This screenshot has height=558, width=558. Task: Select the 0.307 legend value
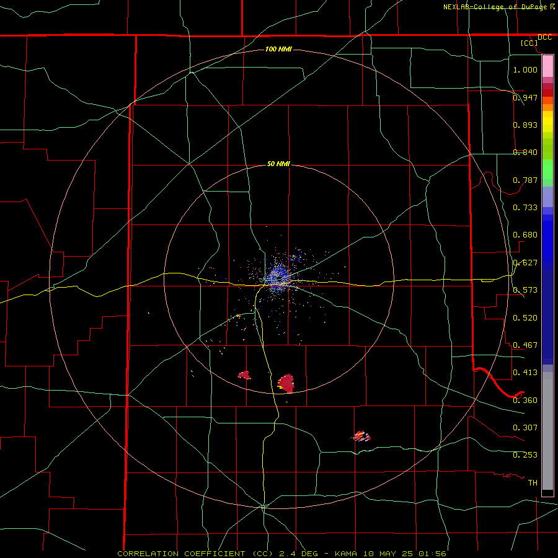[x=525, y=428]
